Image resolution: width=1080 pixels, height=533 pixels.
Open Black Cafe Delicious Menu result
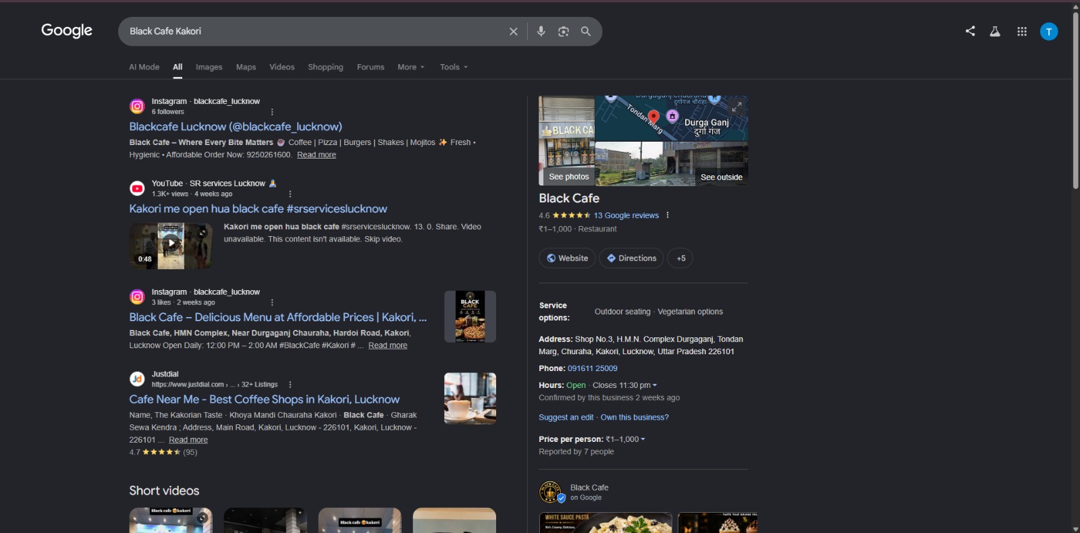point(278,318)
